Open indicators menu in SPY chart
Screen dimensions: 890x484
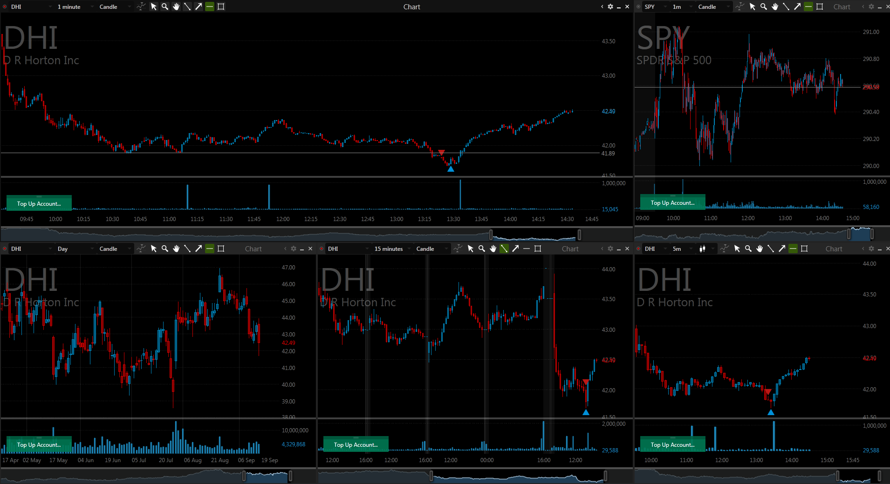tap(740, 7)
